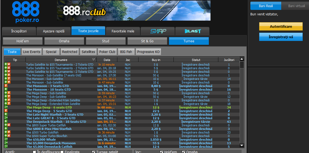Click the scroll up arrow of tournament list
Screen dimensions: 309x153
point(242,59)
